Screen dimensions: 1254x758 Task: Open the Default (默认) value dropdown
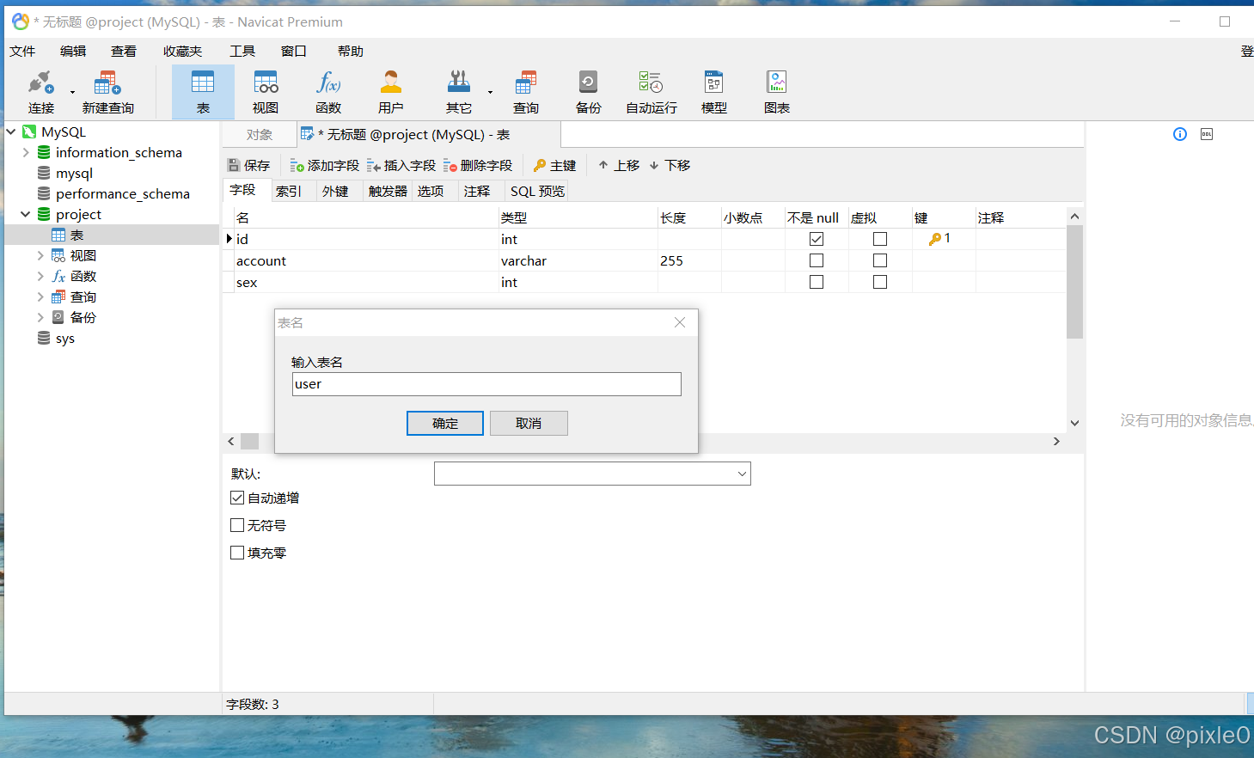pos(742,474)
